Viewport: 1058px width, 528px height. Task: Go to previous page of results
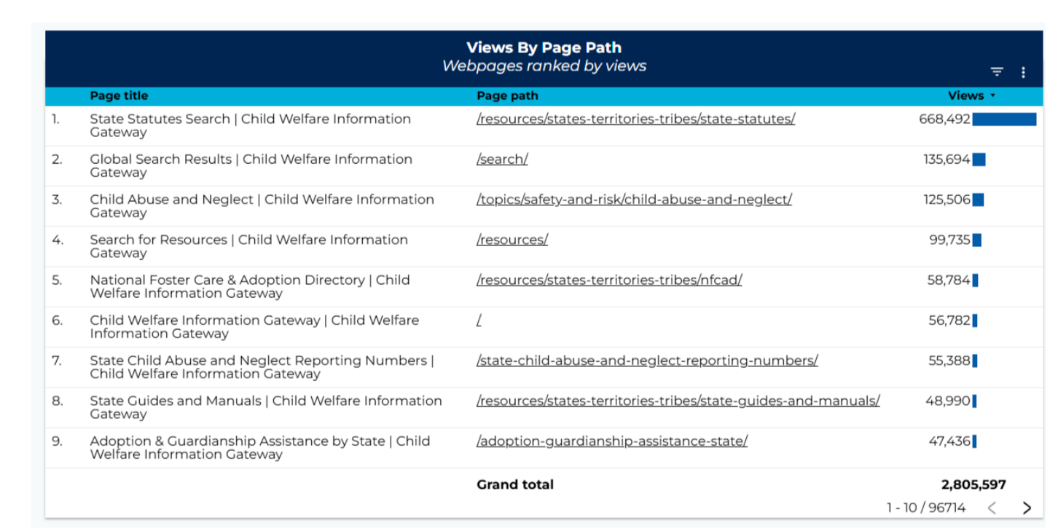[992, 508]
